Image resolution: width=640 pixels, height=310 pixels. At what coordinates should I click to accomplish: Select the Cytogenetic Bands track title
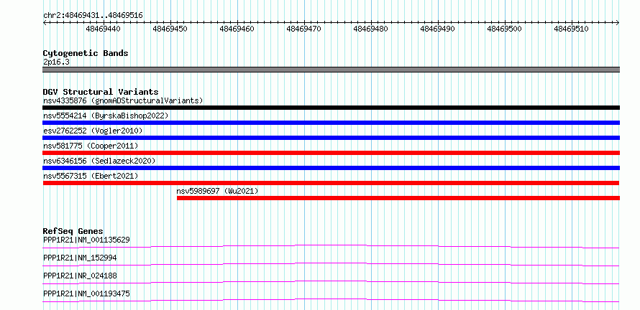[86, 53]
